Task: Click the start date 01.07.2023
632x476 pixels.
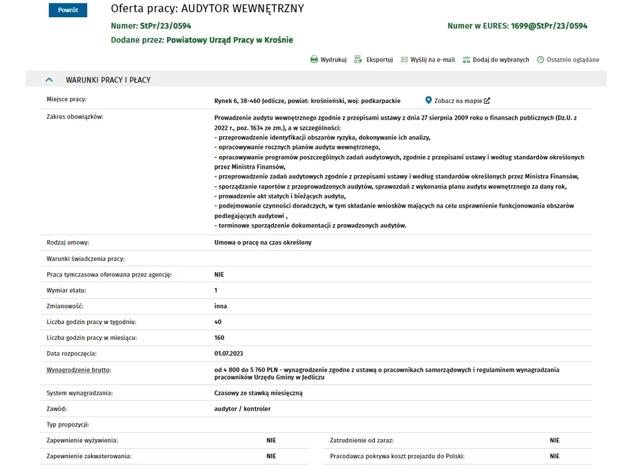Action: click(x=229, y=354)
